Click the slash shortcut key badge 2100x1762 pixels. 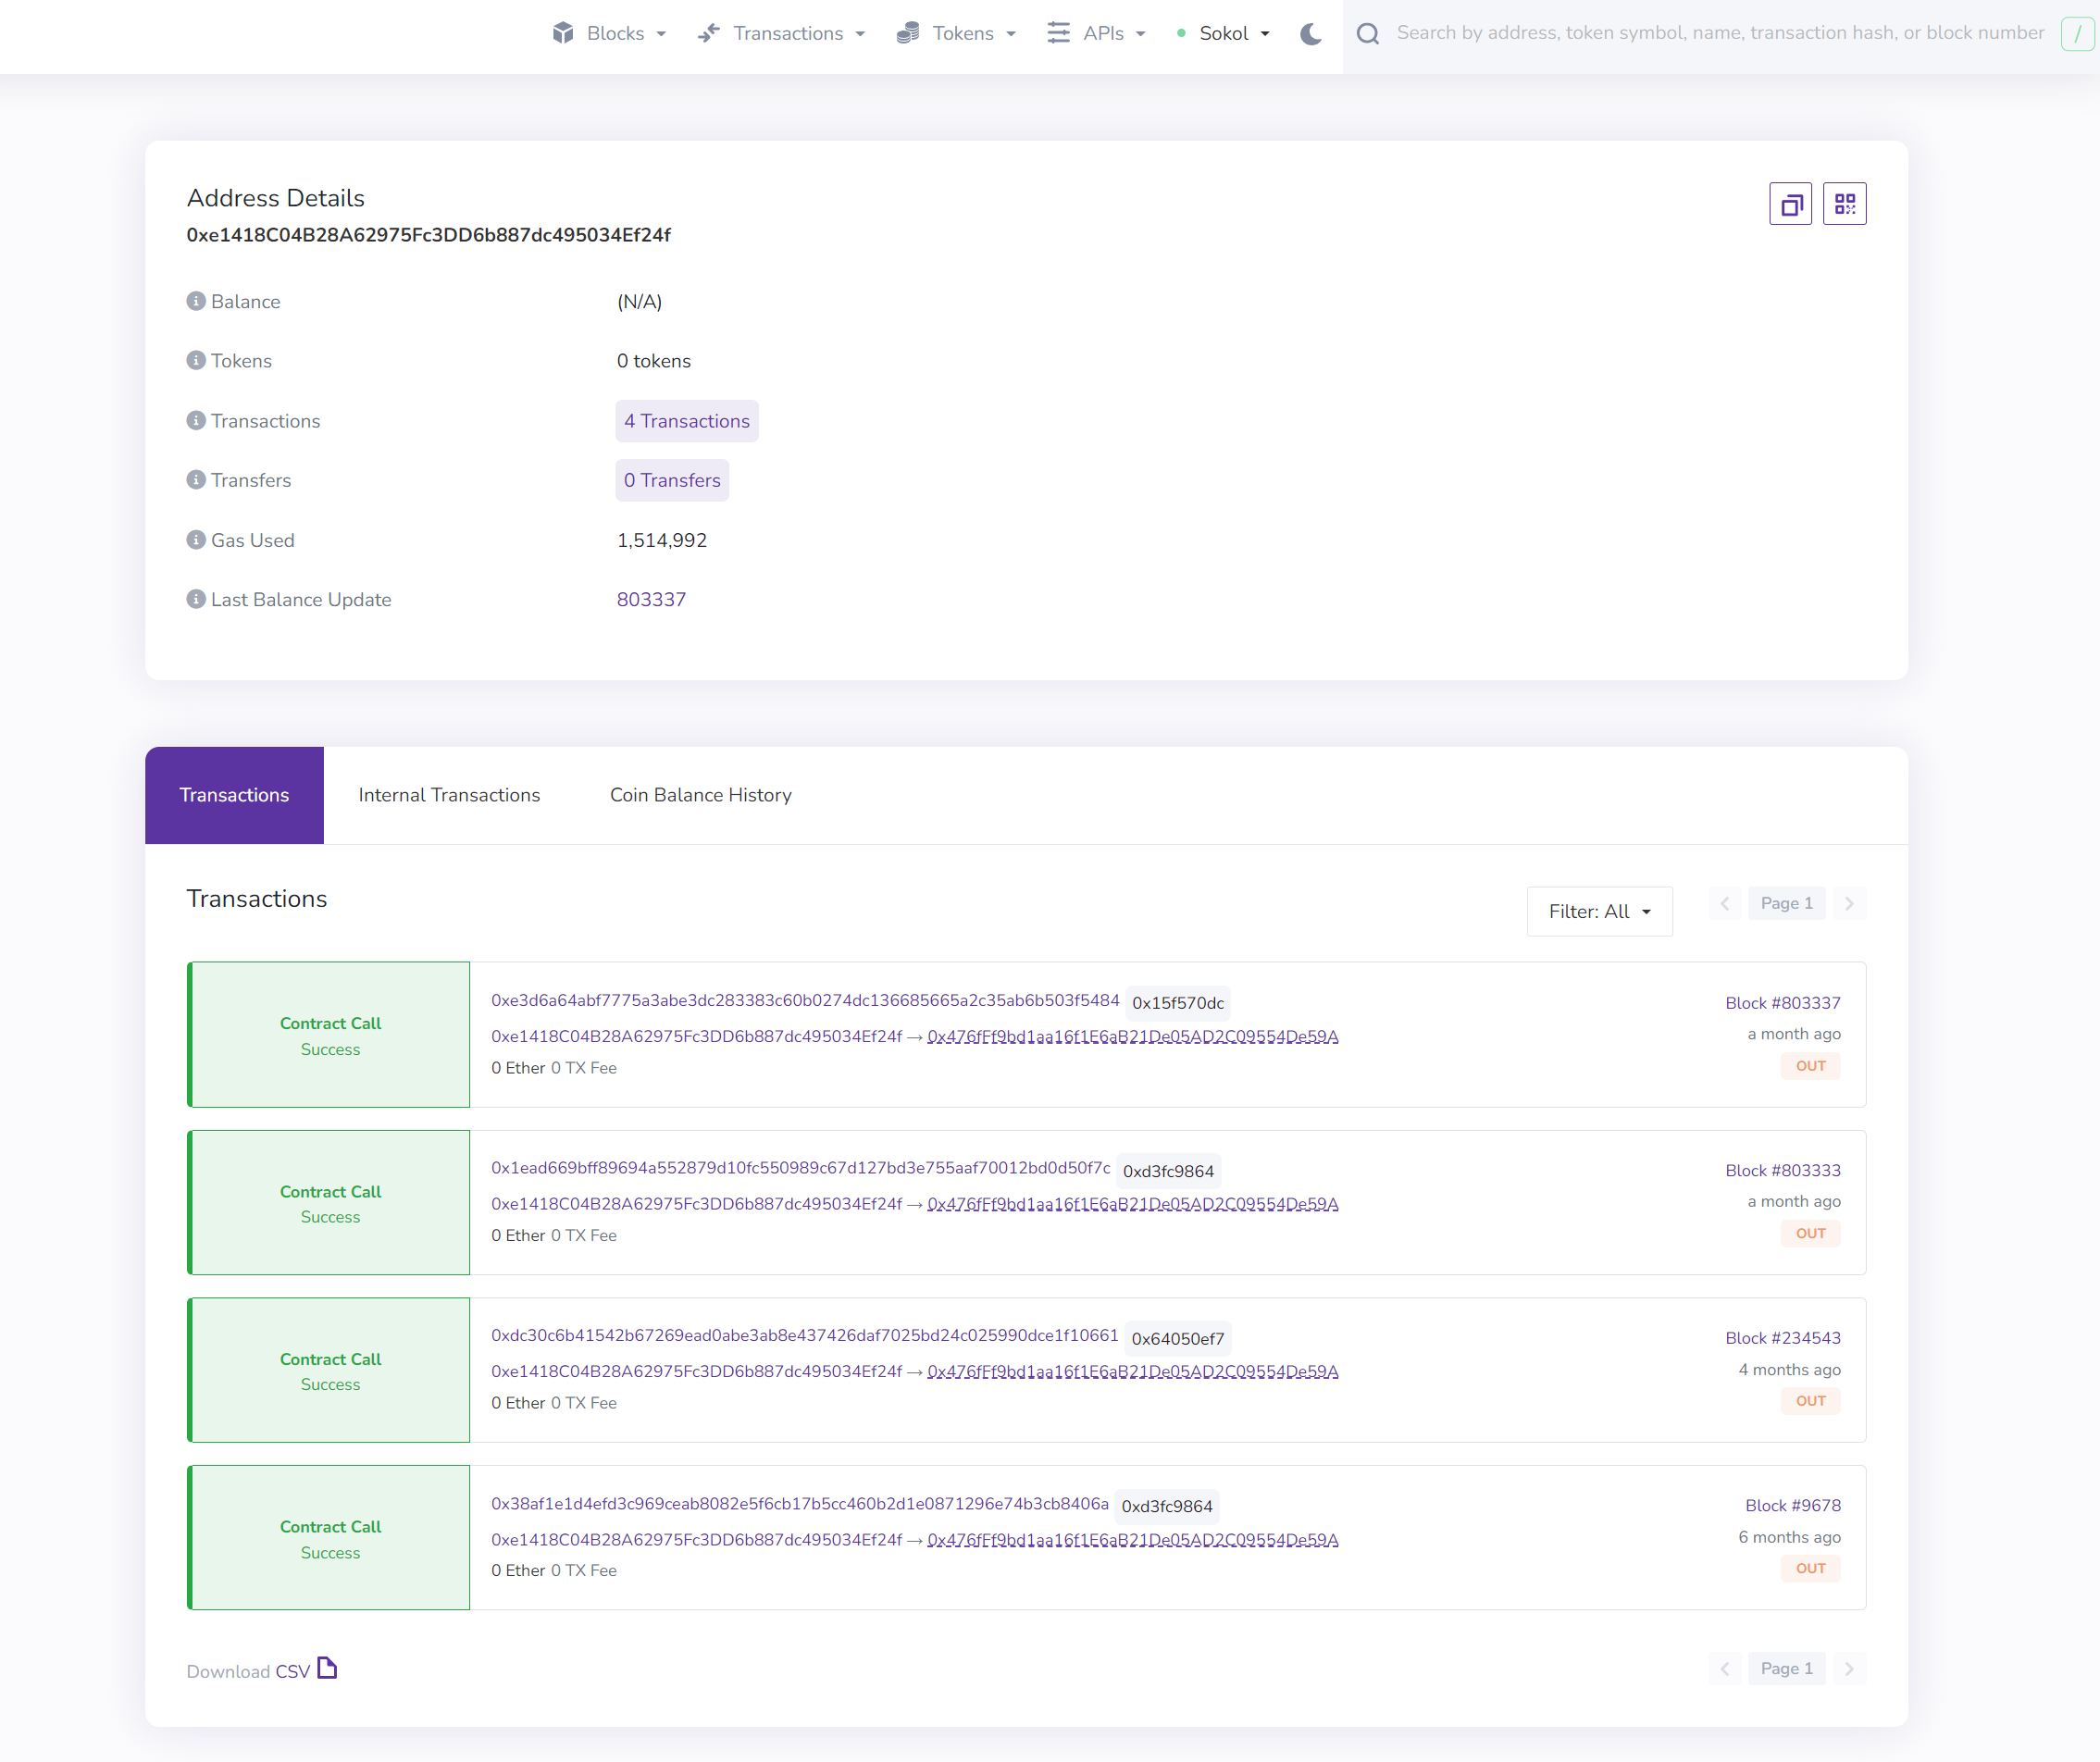[2077, 34]
